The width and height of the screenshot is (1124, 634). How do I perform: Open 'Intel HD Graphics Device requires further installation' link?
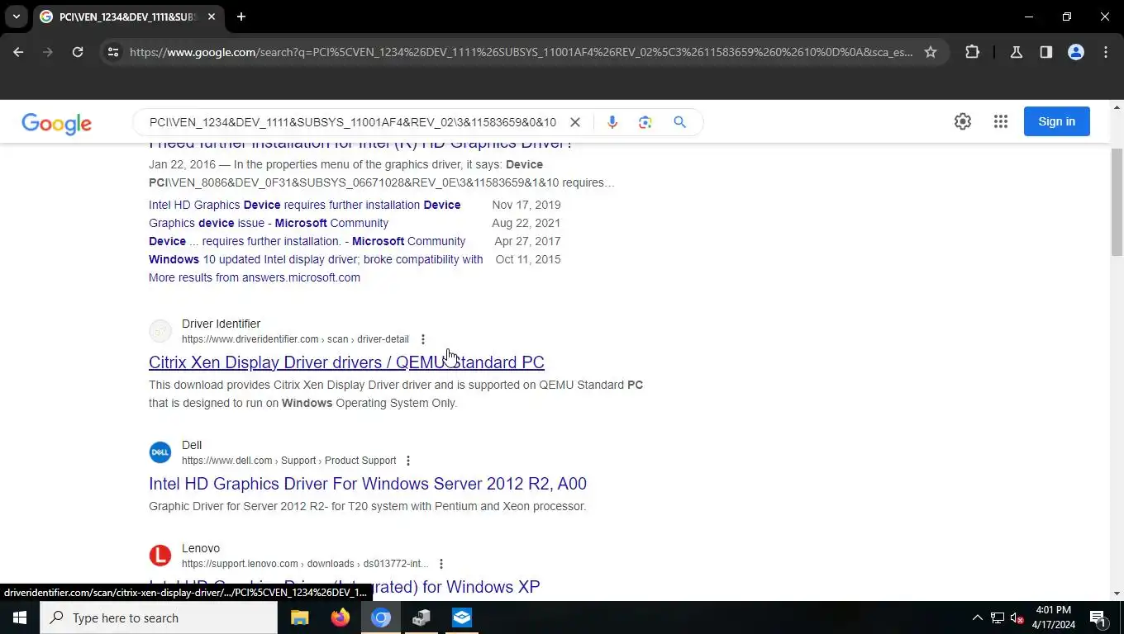coord(305,205)
